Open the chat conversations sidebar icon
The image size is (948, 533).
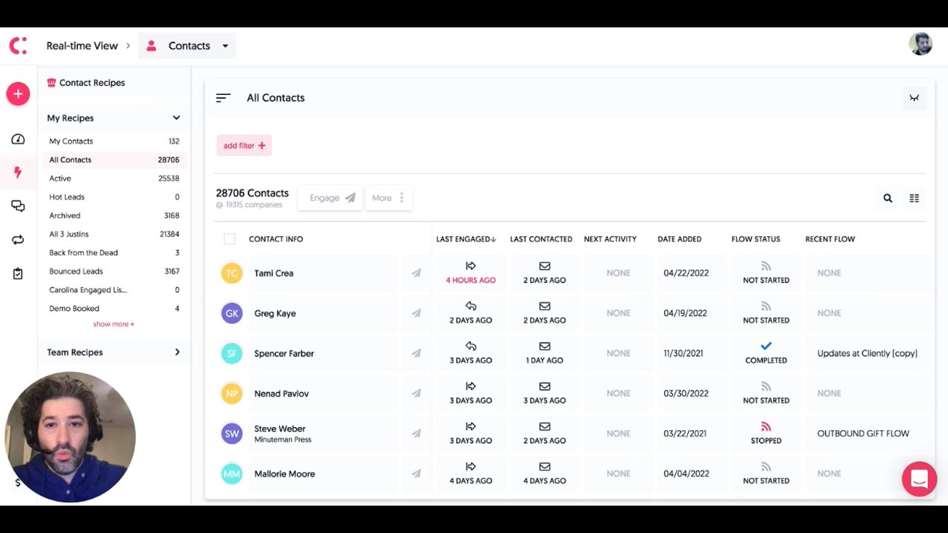coord(18,206)
